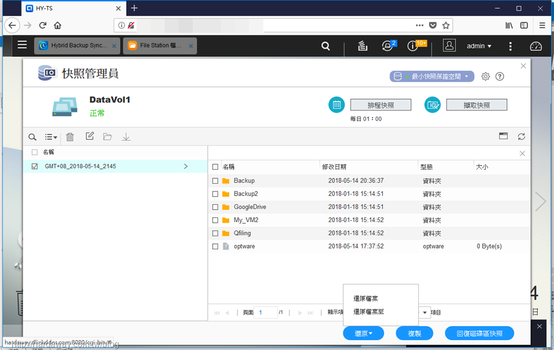Check the My_VM2 folder checkbox
Image resolution: width=554 pixels, height=350 pixels.
point(215,220)
